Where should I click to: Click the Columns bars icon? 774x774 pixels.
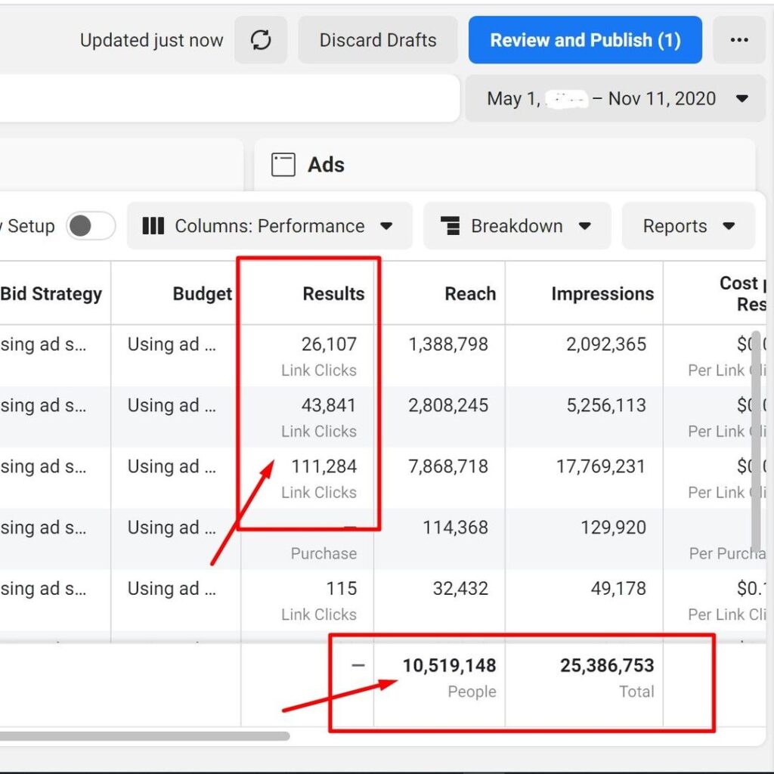(153, 226)
